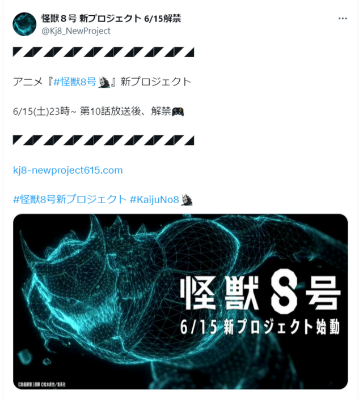Click the アニメ text before the hashtag
This screenshot has height=399, width=363.
[x=28, y=82]
